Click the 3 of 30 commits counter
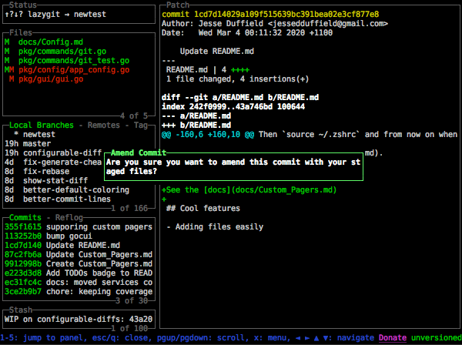 click(x=132, y=300)
